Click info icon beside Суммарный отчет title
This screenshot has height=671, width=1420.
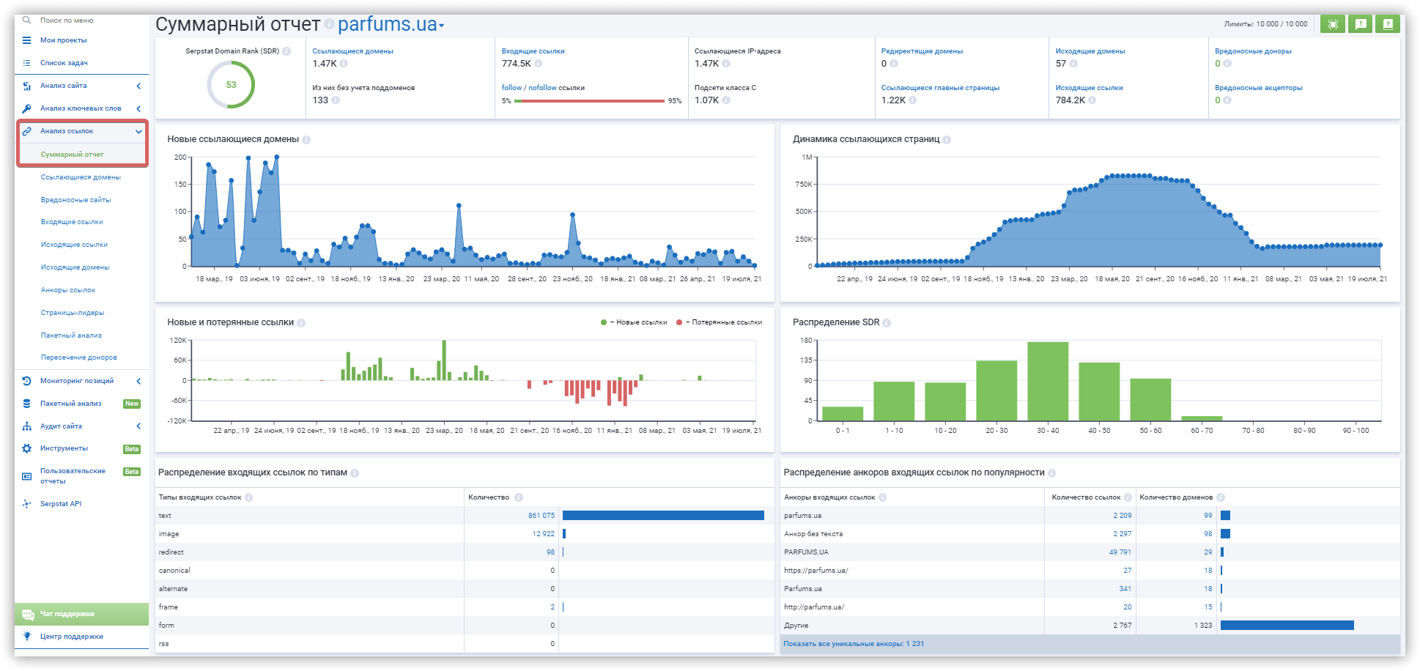tap(330, 24)
